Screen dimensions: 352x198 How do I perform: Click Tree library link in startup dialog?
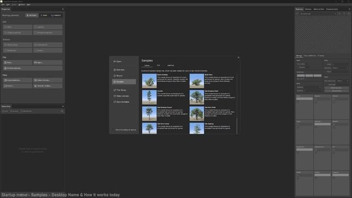click(x=124, y=90)
